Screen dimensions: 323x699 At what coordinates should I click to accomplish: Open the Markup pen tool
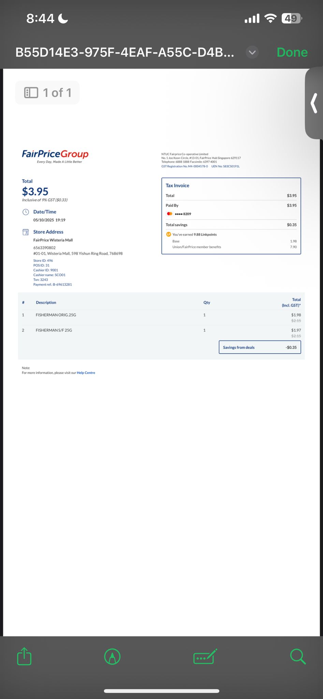(x=112, y=657)
